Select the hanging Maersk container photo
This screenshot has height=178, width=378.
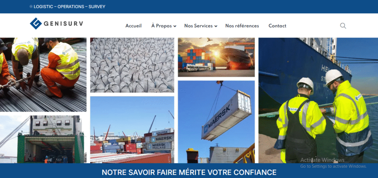tap(216, 122)
